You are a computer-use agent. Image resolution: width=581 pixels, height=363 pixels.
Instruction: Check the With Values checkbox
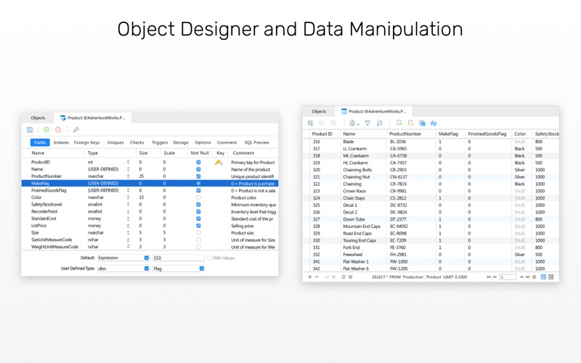(x=209, y=258)
